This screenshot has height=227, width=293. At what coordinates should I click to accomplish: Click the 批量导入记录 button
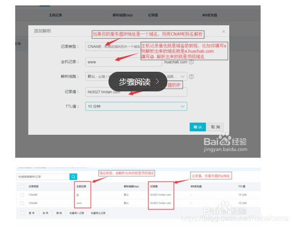(x=77, y=213)
